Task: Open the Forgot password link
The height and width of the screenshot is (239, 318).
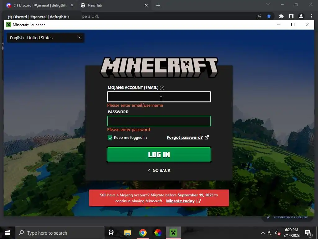Action: (x=185, y=137)
